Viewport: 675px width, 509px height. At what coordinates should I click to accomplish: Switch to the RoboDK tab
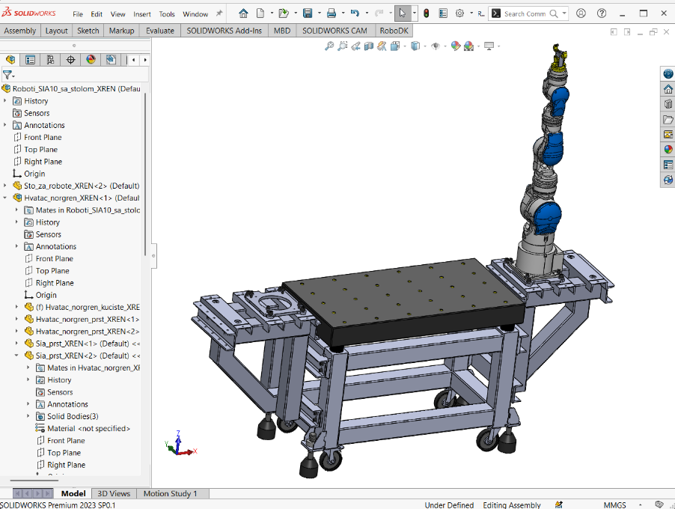coord(394,31)
